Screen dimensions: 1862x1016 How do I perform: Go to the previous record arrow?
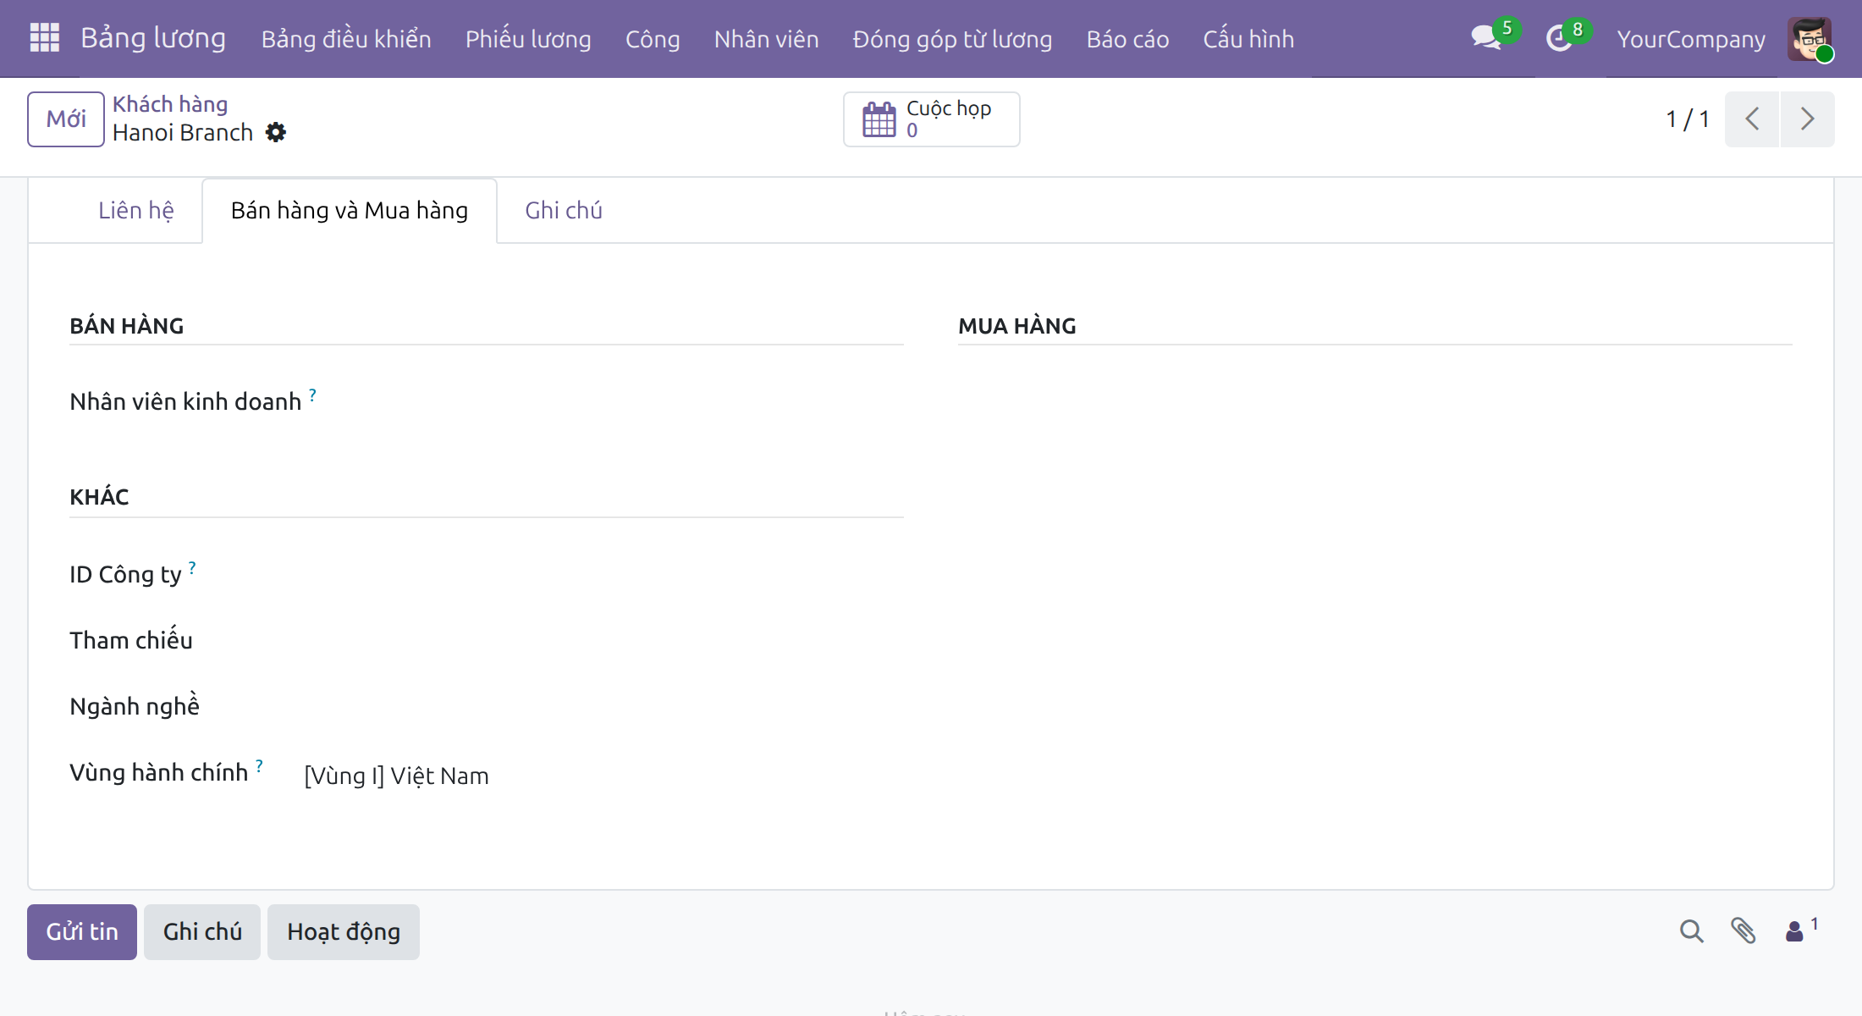pyautogui.click(x=1752, y=119)
